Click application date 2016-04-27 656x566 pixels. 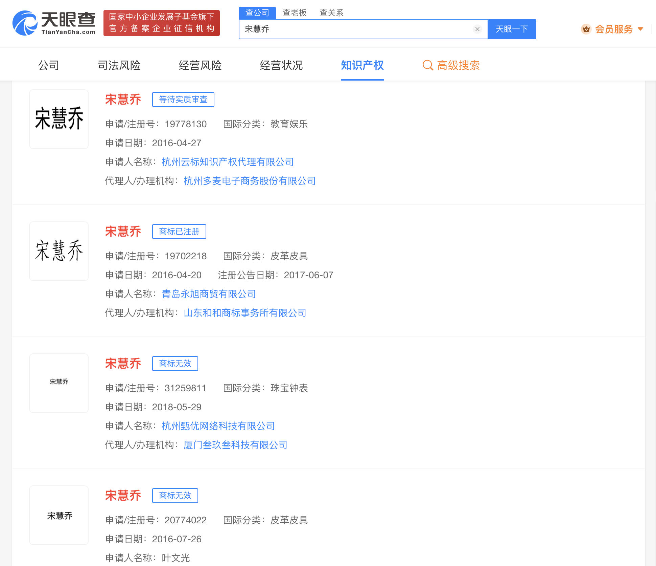177,143
